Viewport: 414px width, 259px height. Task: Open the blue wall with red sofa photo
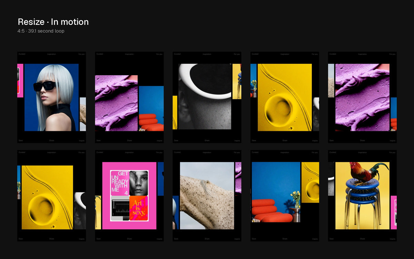[276, 192]
